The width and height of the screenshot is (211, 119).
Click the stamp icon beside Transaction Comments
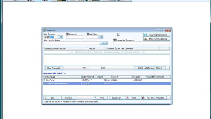coord(114,40)
